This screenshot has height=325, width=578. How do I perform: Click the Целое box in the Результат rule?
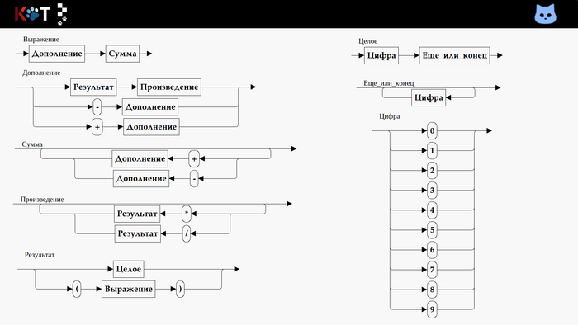[x=129, y=269]
